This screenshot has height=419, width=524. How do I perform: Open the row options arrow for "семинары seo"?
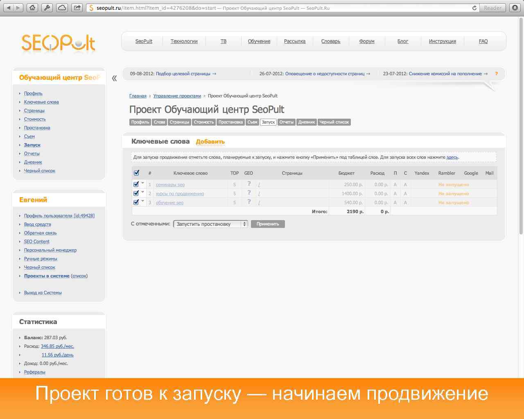coord(142,184)
